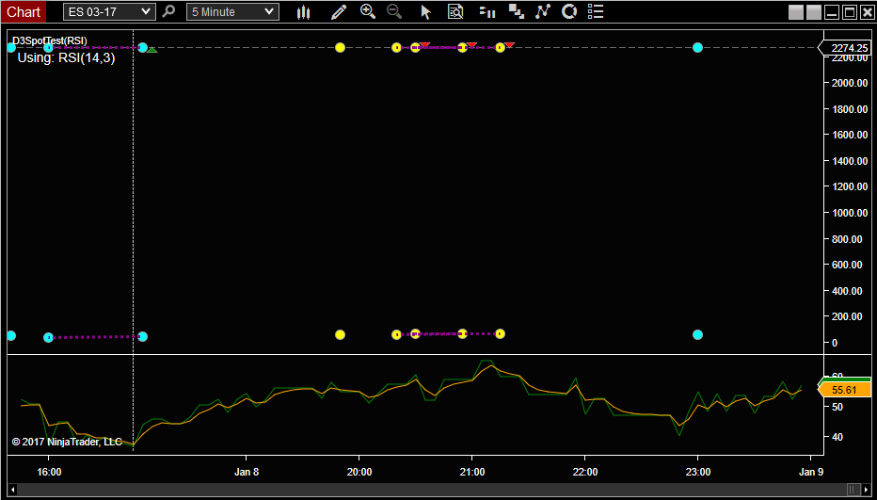877x500 pixels.
Task: Open the Strategies icon
Action: point(543,12)
